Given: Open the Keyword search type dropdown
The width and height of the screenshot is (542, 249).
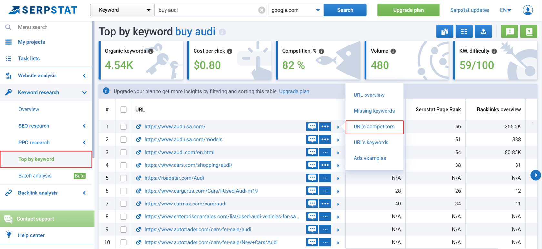Looking at the screenshot, I should pyautogui.click(x=122, y=10).
